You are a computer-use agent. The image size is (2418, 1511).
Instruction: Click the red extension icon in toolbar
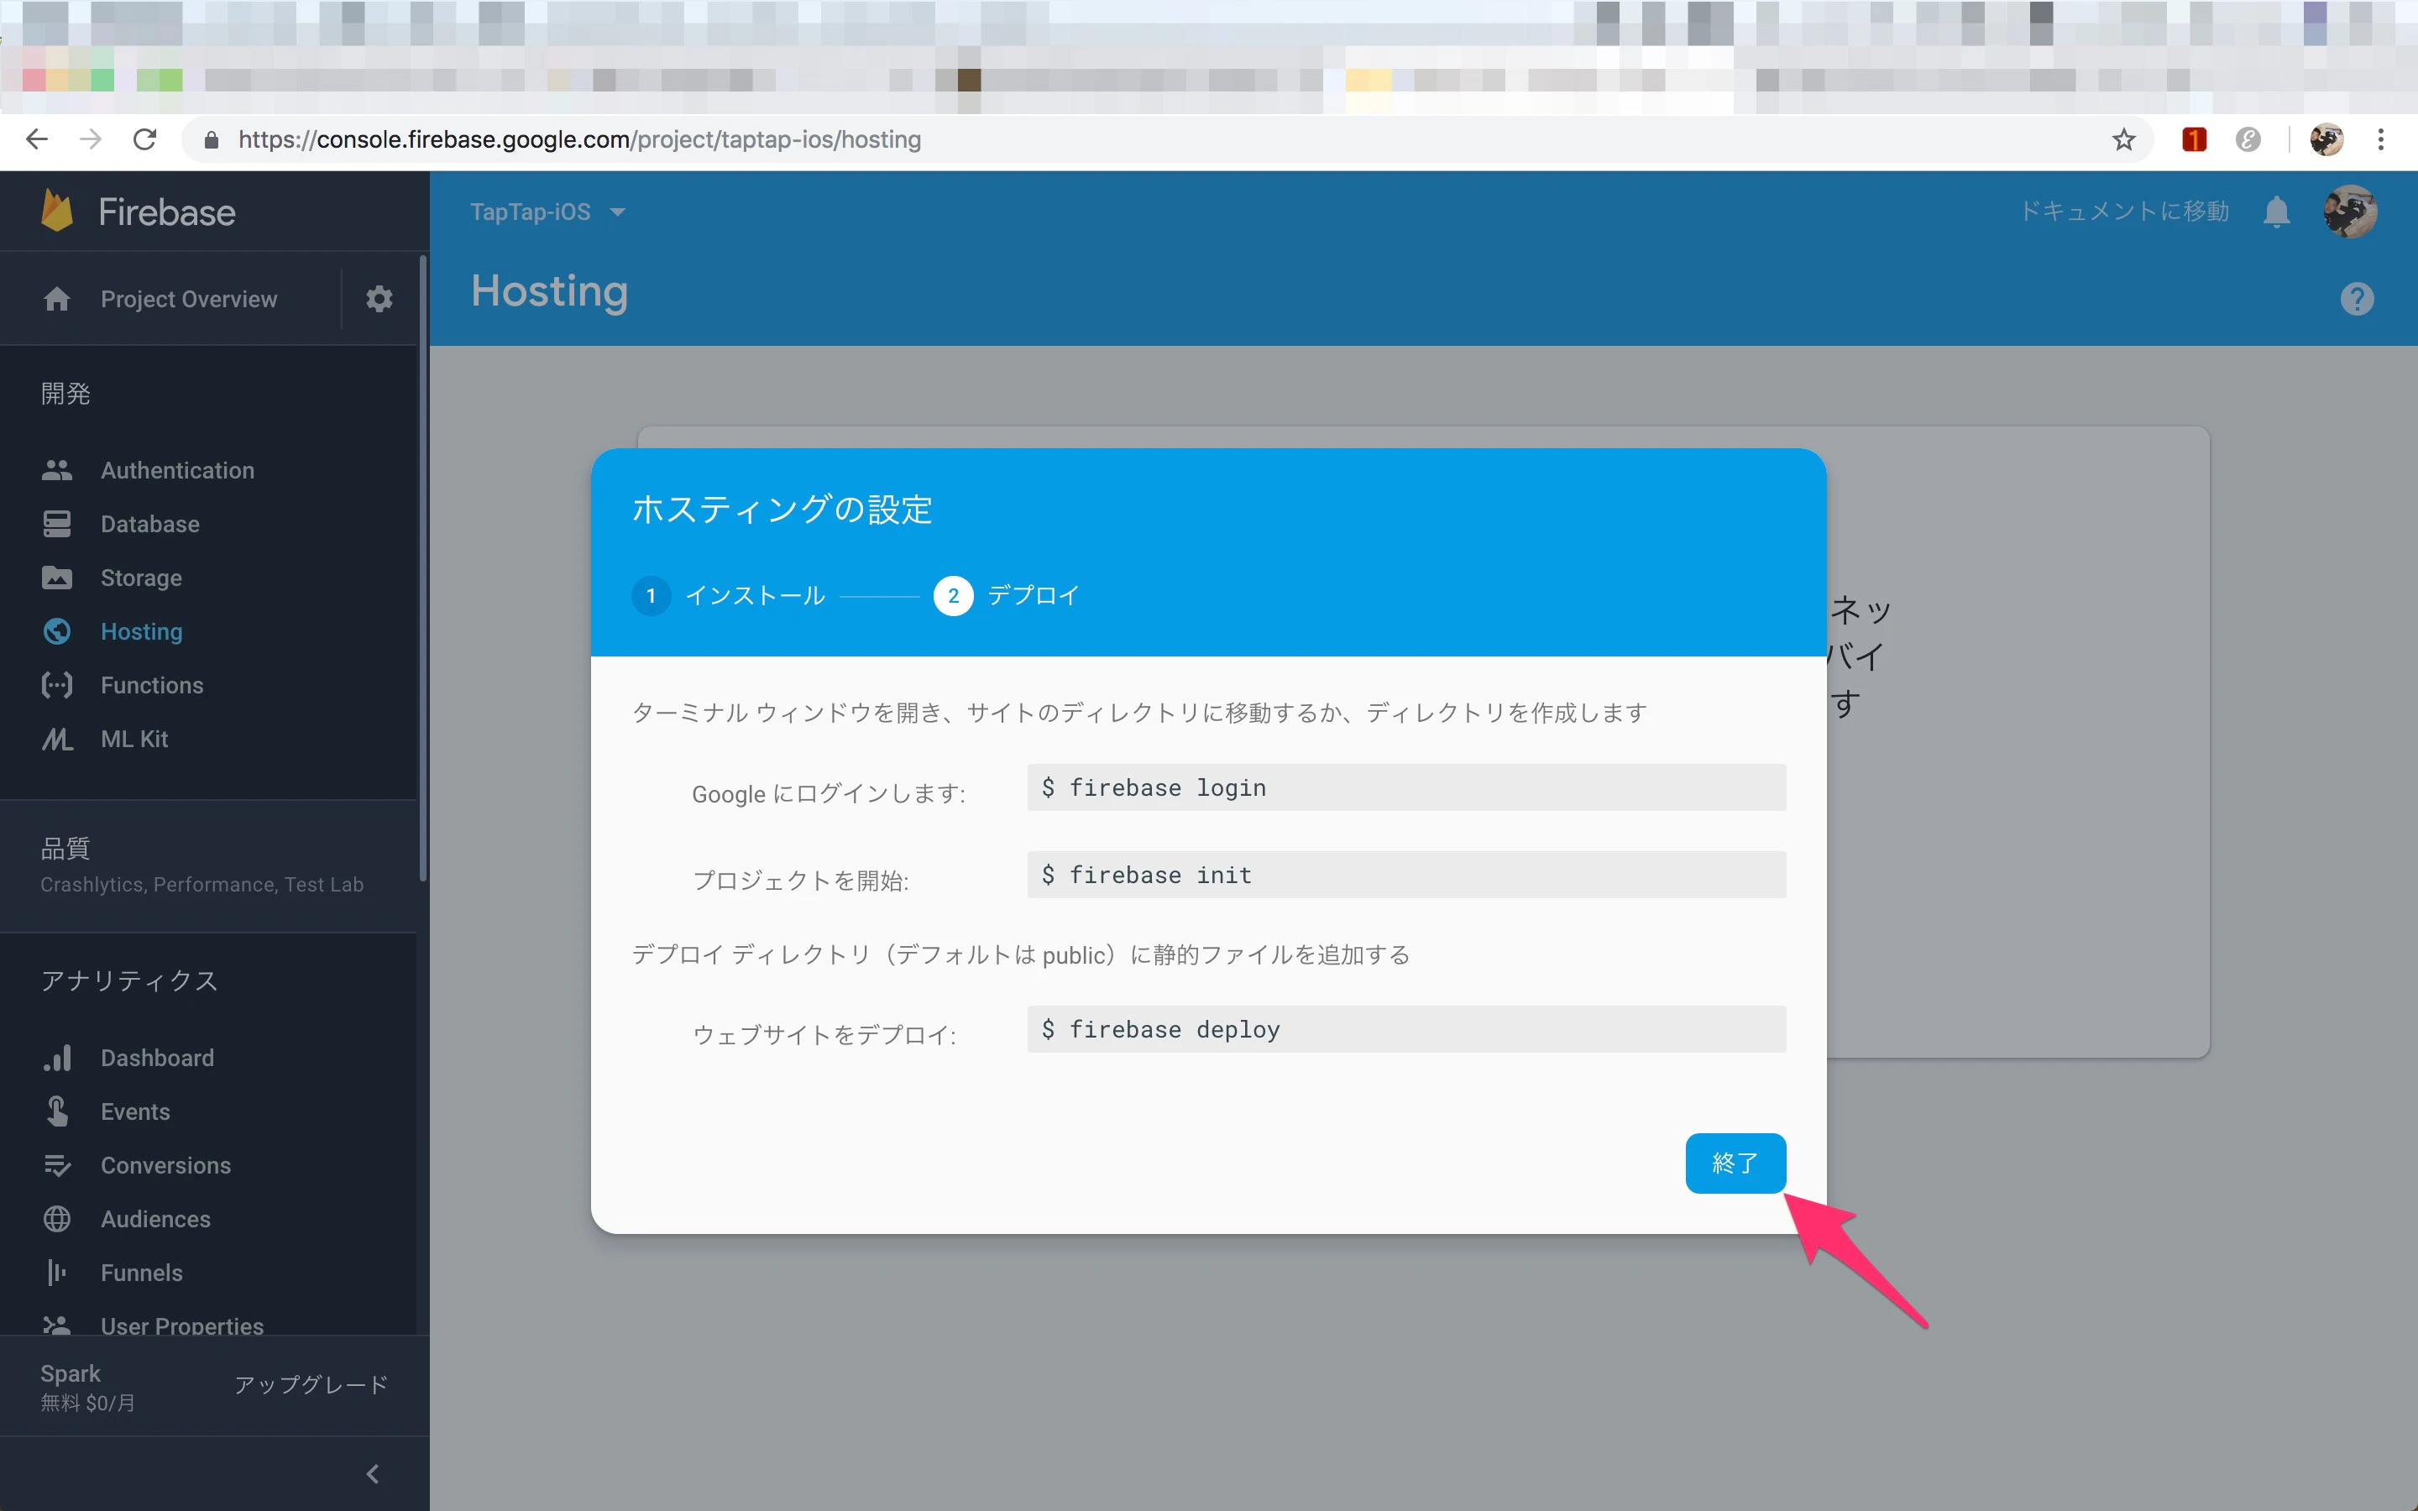(x=2194, y=139)
